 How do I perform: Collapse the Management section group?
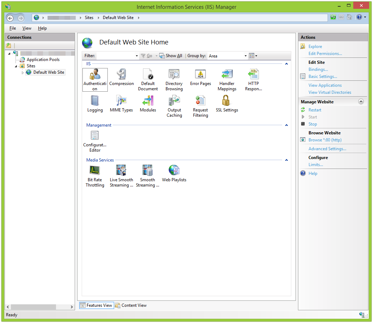[286, 125]
